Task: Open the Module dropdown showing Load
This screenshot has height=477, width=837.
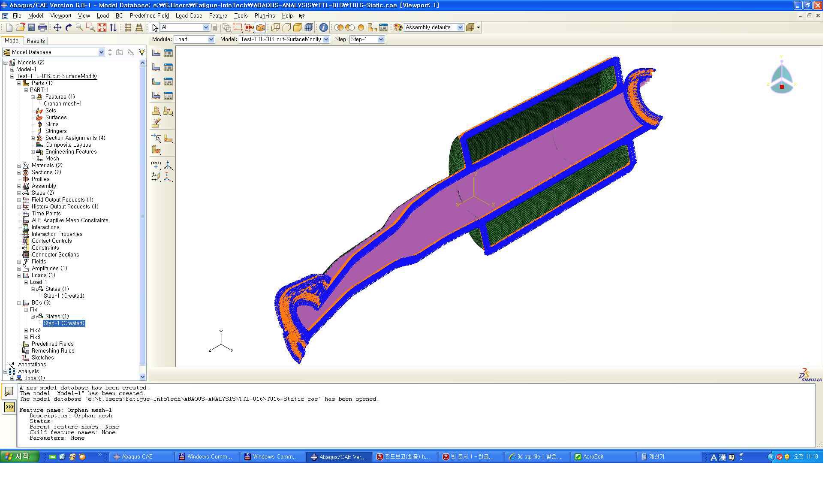Action: [194, 39]
